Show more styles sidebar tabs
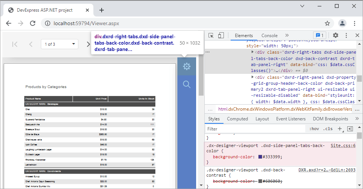Image resolution: width=363 pixels, height=189 pixels. (357, 118)
